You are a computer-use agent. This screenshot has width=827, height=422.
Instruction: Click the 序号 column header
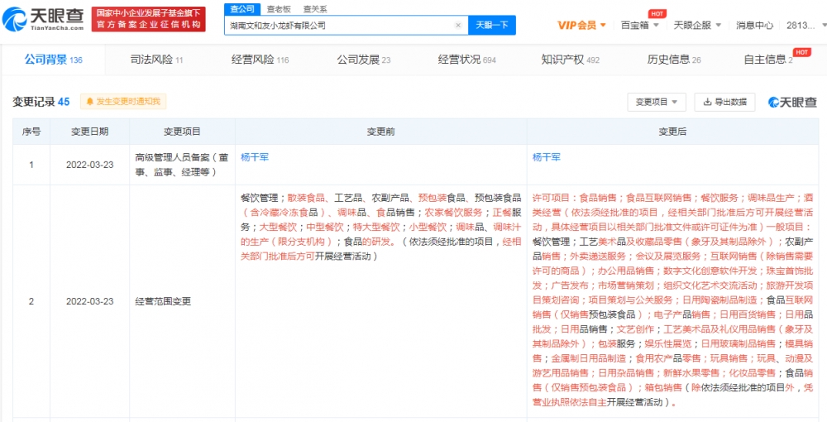pos(31,132)
